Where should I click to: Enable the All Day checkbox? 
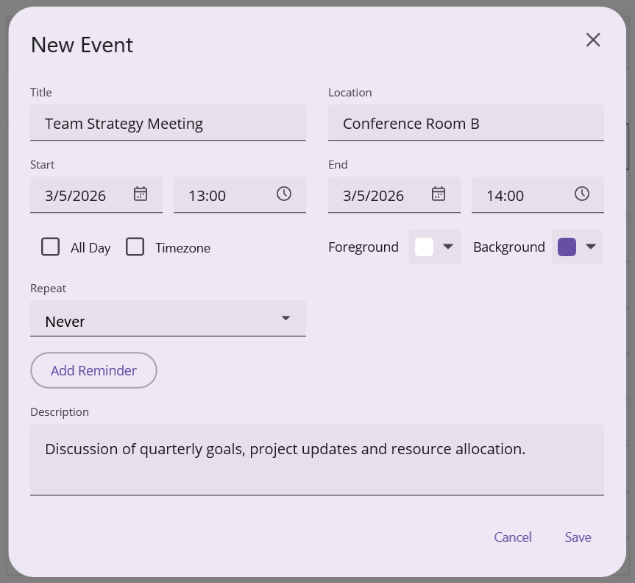[x=50, y=247]
